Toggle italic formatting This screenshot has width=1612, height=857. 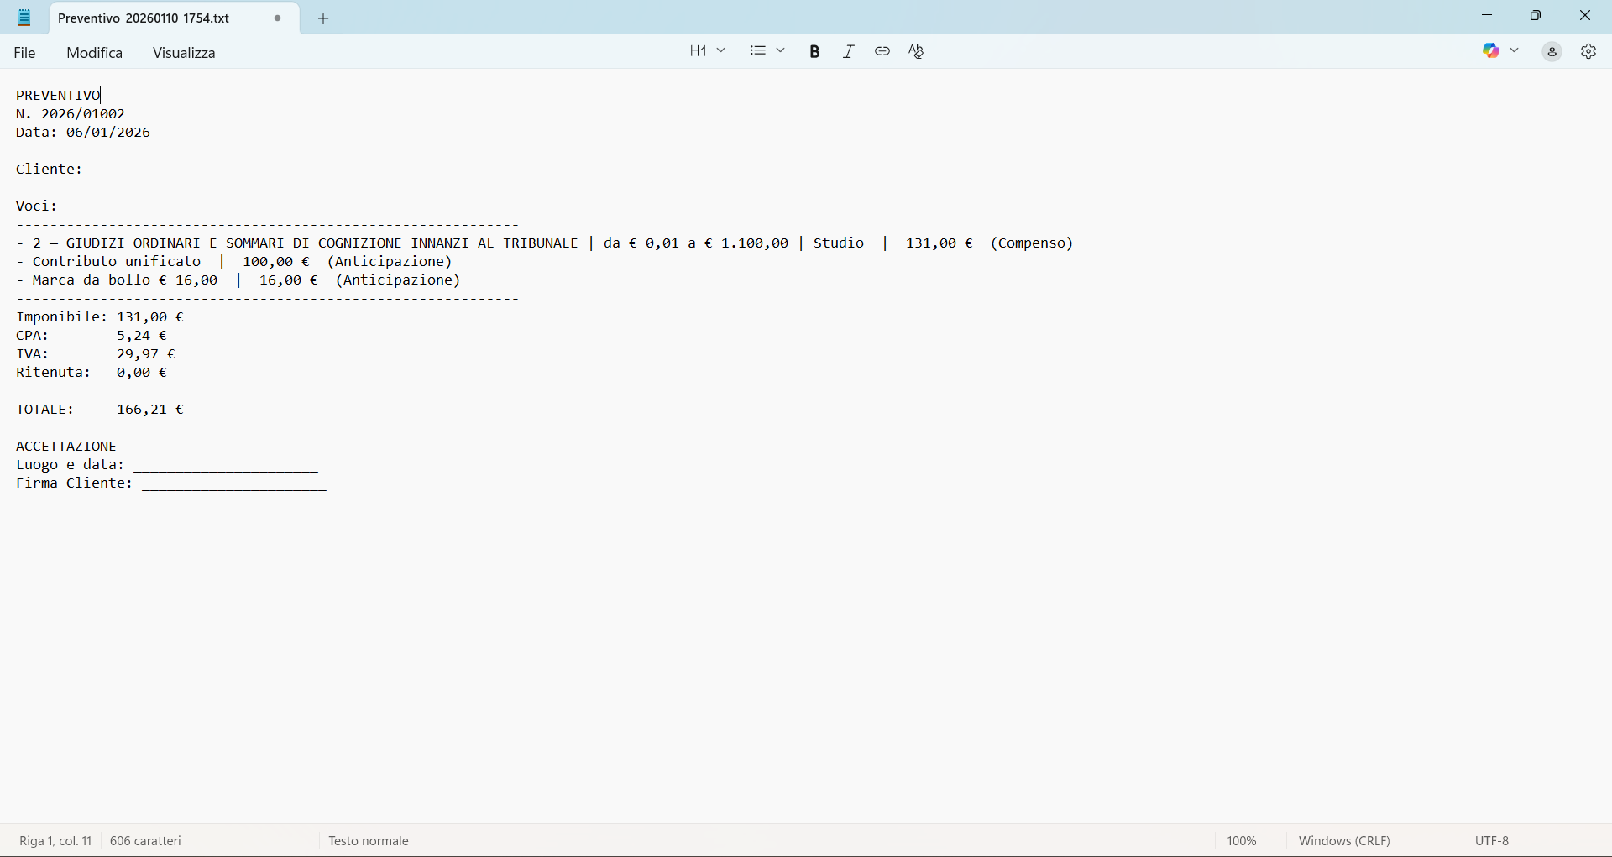pos(849,52)
